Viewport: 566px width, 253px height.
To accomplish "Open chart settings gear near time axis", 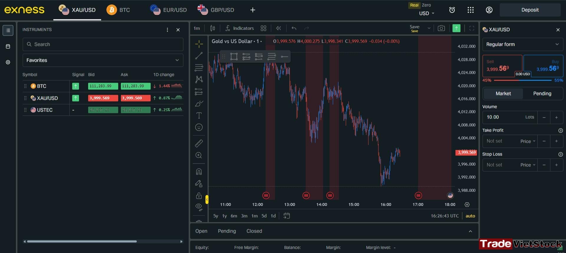I will [x=467, y=204].
